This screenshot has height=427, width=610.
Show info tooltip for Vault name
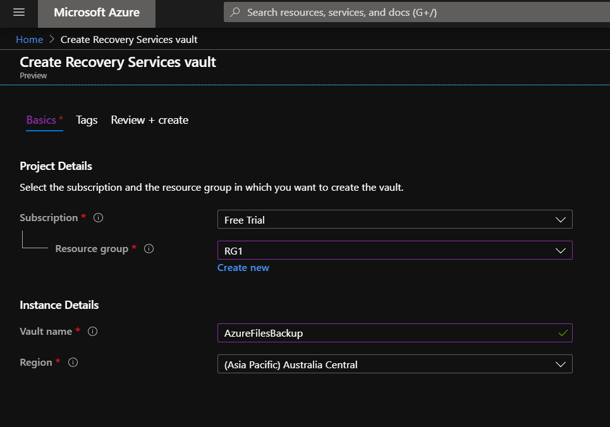(x=92, y=332)
